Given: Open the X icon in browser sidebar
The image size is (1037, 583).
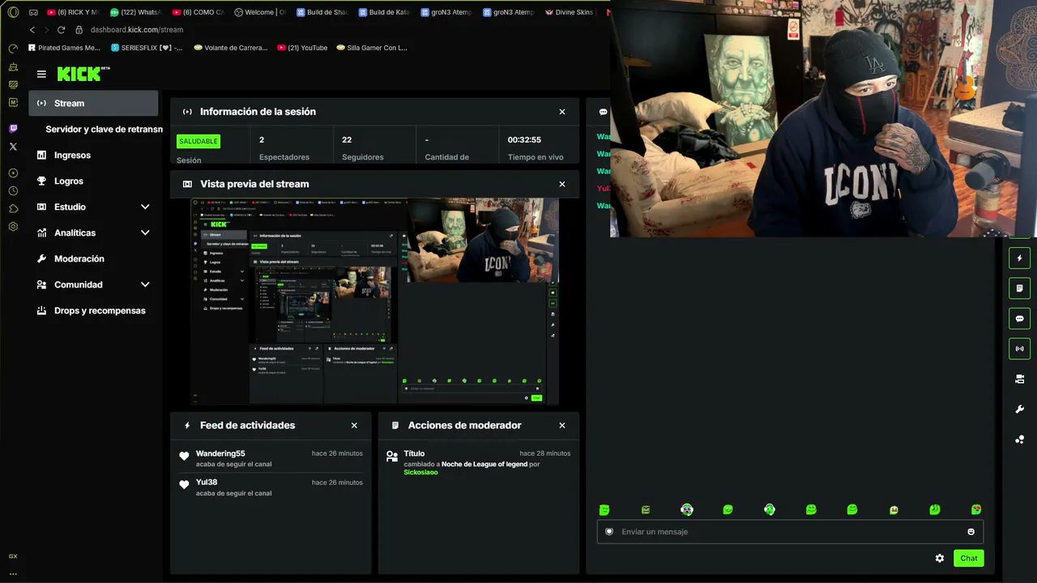Looking at the screenshot, I should pos(13,147).
